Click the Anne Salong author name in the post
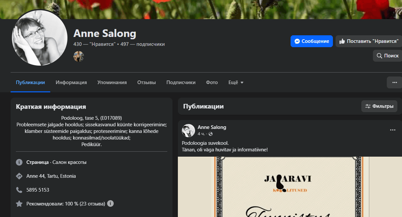This screenshot has width=402, height=217. 212,127
